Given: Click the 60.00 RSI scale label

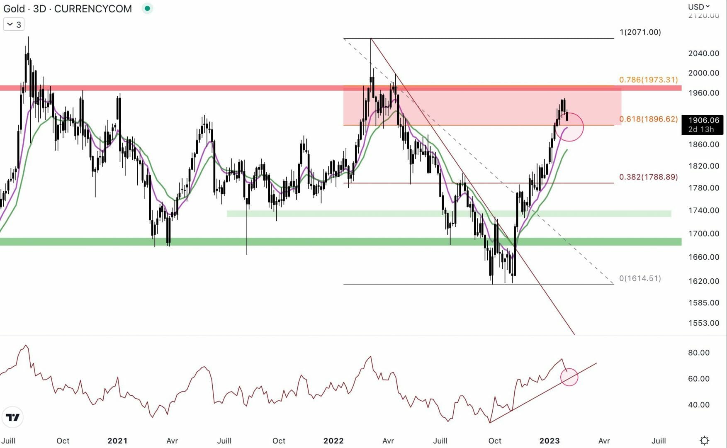Looking at the screenshot, I should pos(698,379).
